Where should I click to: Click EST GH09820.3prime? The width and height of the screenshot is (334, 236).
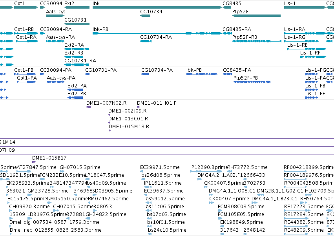11,211
